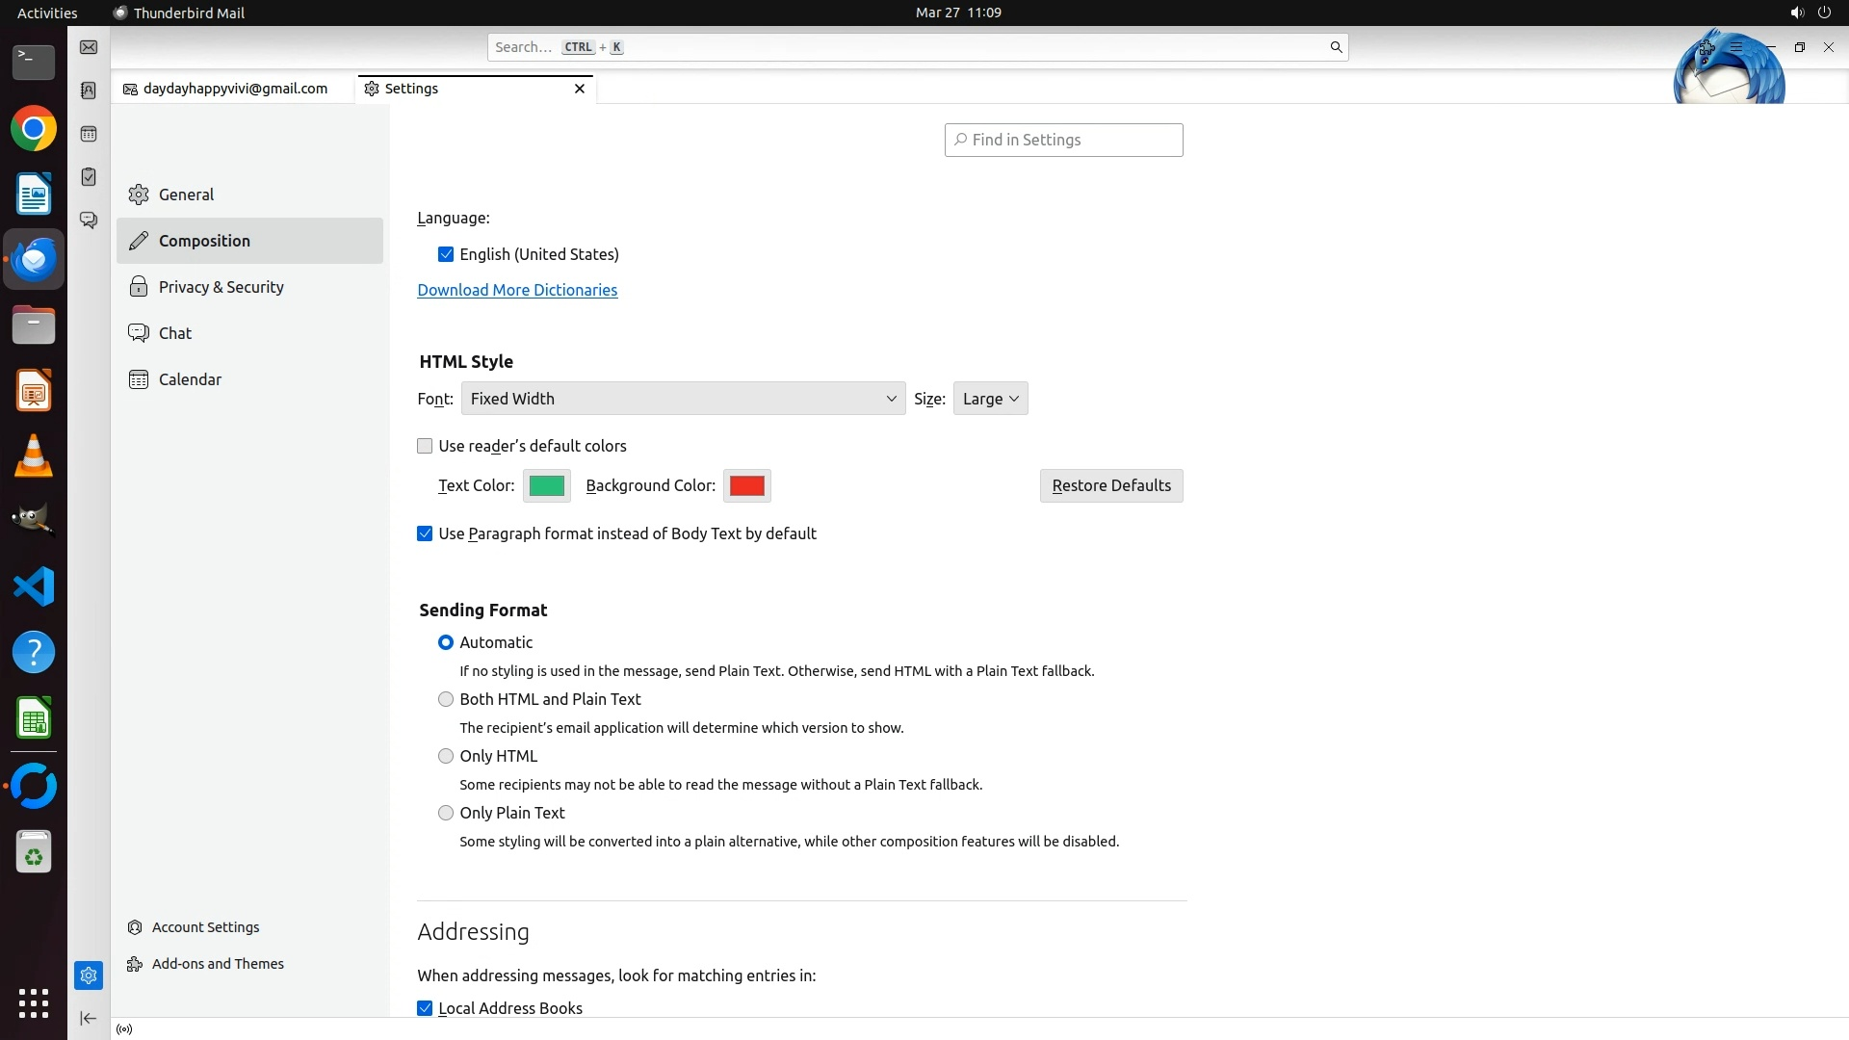Enable Use reader's default colors
The width and height of the screenshot is (1849, 1040).
(x=425, y=446)
